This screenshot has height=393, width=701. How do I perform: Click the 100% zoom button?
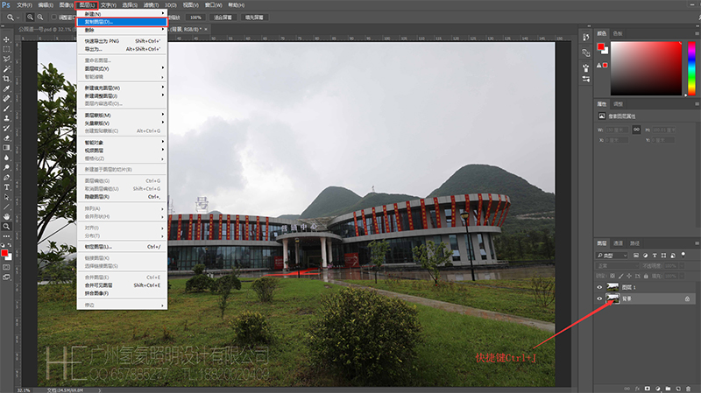(x=195, y=17)
